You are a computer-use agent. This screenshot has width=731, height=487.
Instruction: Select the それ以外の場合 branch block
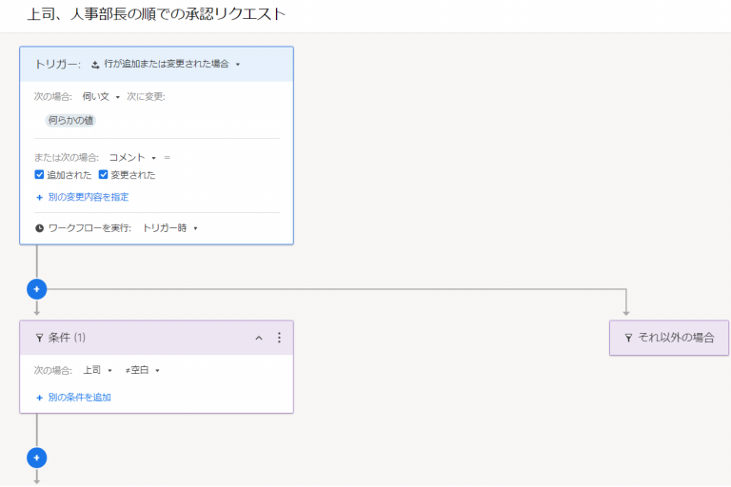point(669,338)
